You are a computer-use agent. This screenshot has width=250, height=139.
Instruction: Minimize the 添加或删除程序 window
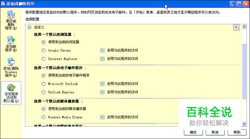click(x=233, y=4)
